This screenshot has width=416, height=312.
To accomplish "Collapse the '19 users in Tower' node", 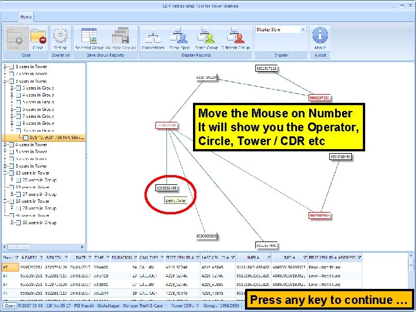I will [x=5, y=202].
